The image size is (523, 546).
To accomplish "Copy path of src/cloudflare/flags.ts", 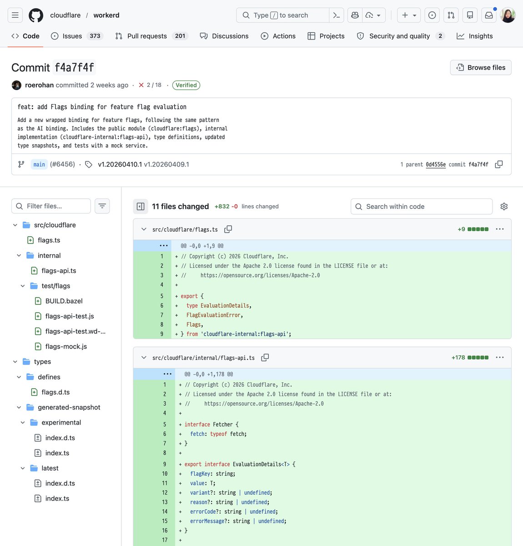I will point(228,229).
